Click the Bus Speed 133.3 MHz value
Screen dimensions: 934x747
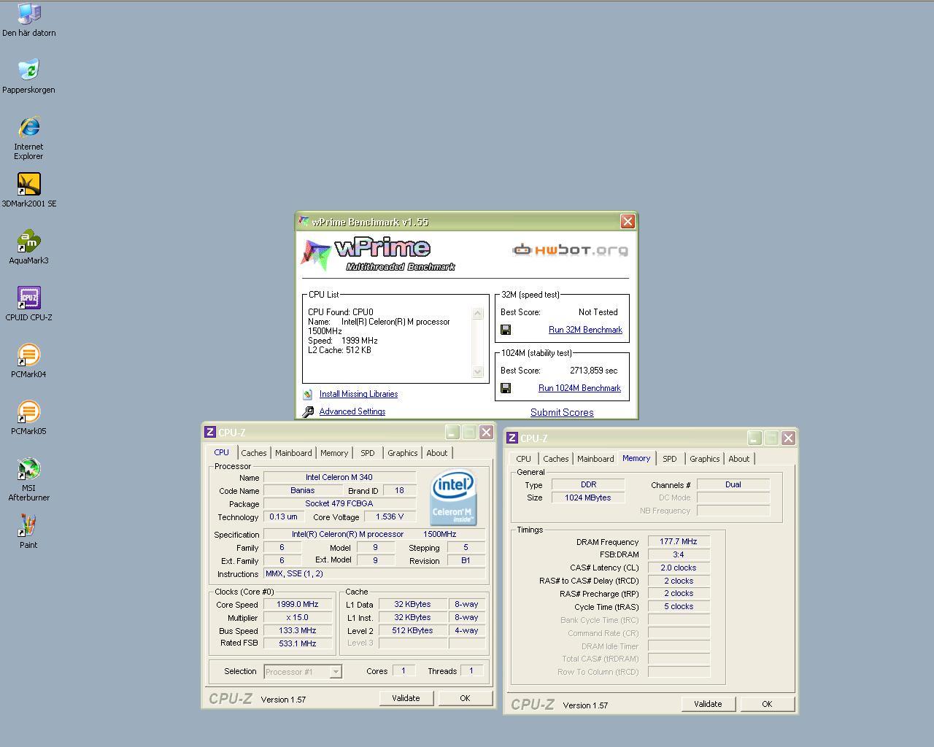coord(297,630)
